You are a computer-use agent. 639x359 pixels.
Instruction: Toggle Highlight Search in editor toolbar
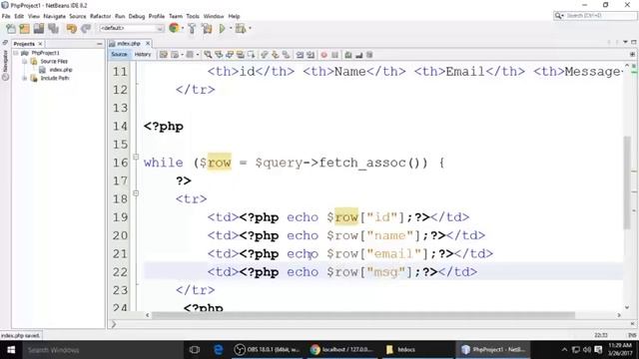click(241, 55)
